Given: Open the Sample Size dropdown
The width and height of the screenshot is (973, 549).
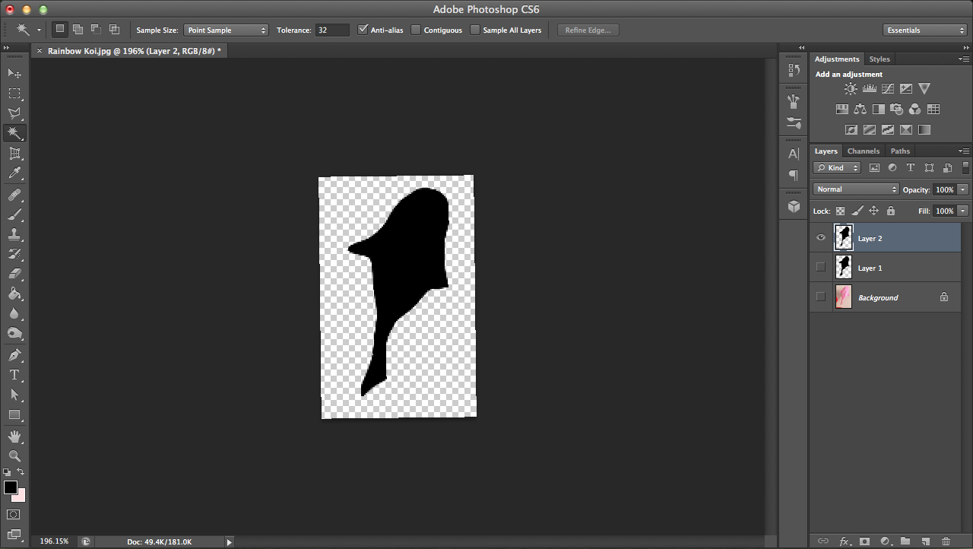Looking at the screenshot, I should [226, 30].
